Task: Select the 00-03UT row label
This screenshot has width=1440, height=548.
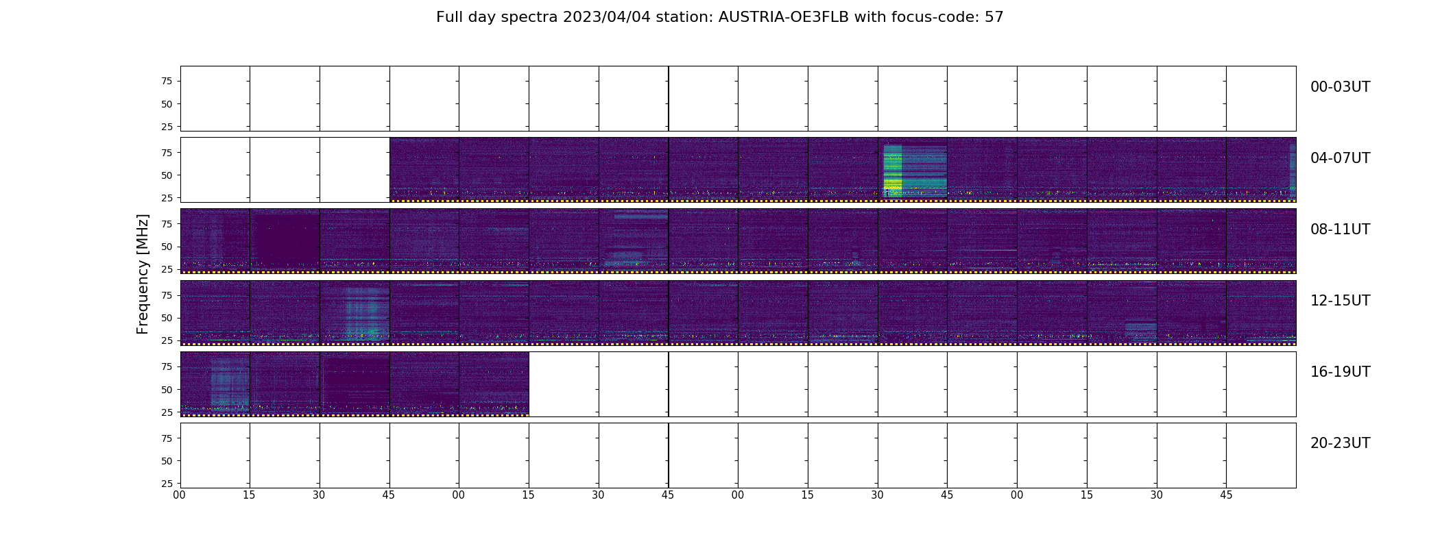Action: [1340, 87]
